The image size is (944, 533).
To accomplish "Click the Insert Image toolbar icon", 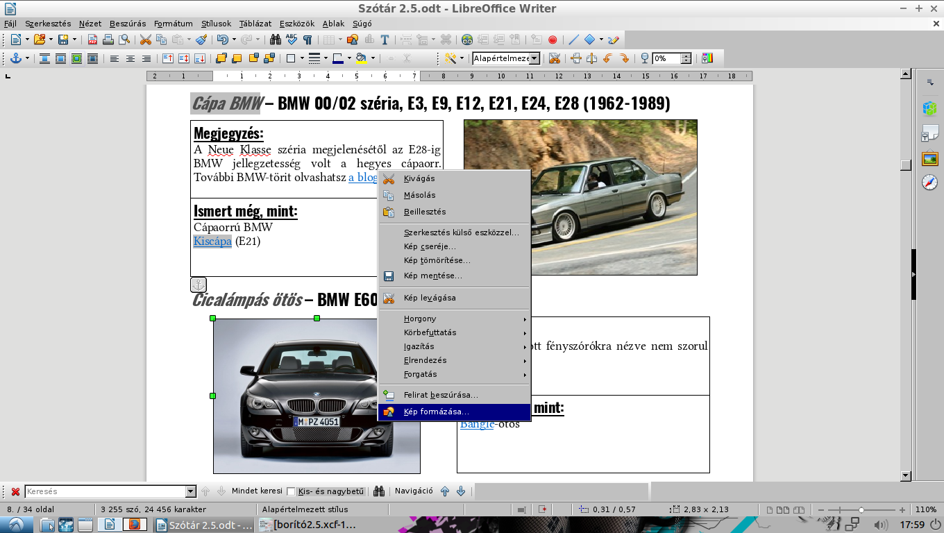I will (353, 40).
